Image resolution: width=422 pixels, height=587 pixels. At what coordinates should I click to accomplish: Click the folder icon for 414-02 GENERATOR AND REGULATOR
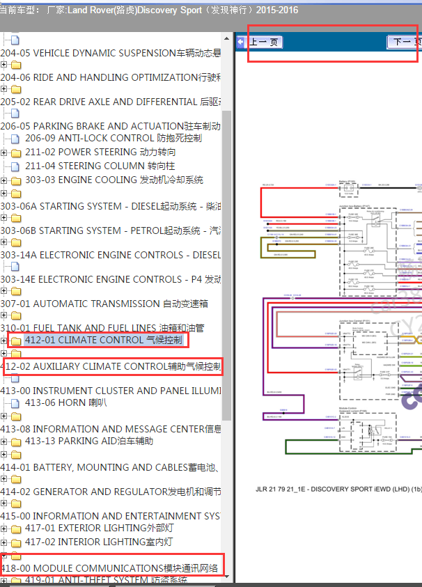tap(16, 480)
